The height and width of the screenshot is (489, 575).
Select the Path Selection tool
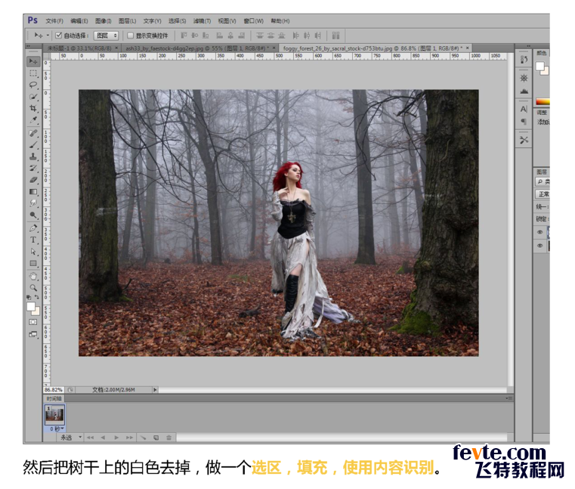pyautogui.click(x=33, y=251)
